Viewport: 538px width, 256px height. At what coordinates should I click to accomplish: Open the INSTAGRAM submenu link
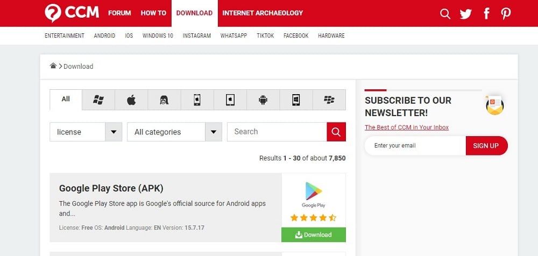point(197,35)
